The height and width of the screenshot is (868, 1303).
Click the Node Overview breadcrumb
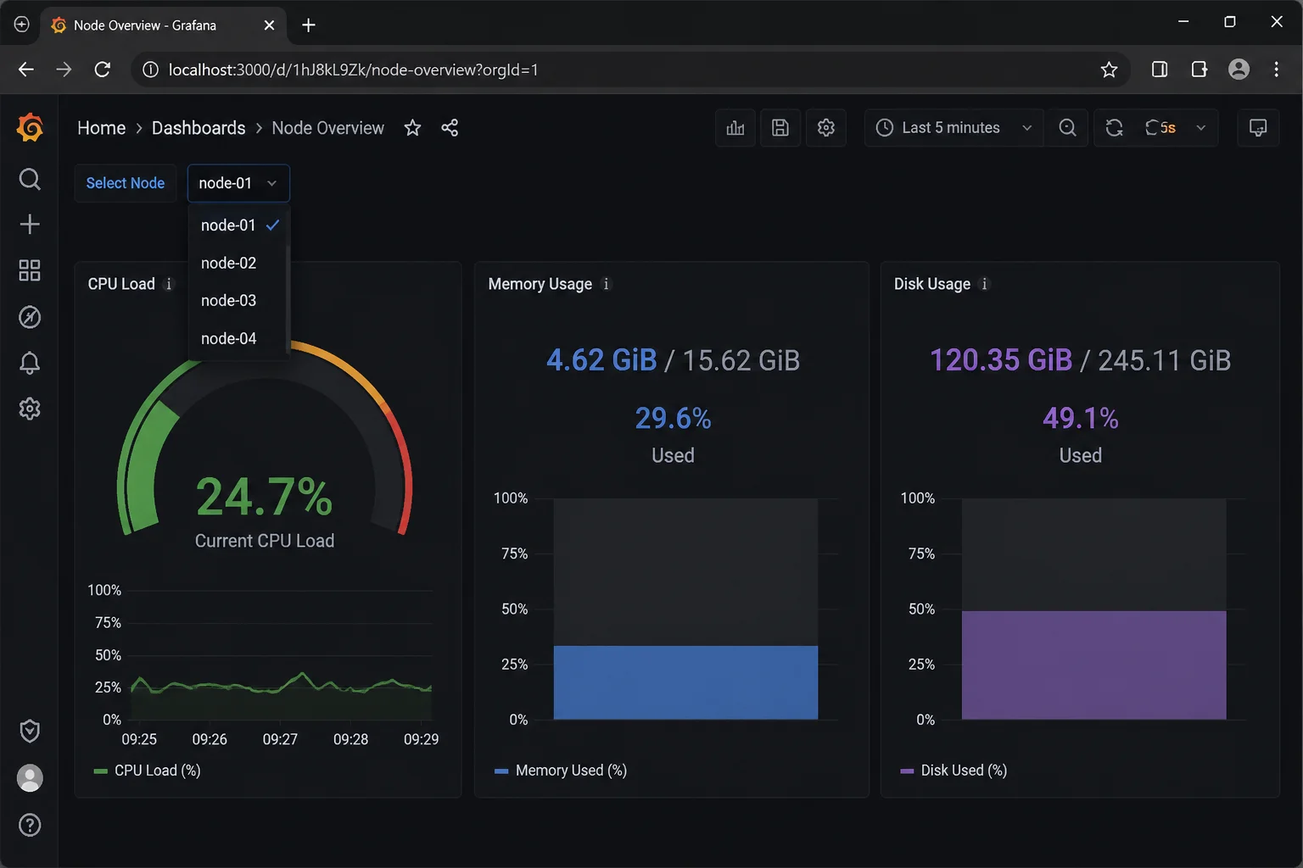point(327,128)
